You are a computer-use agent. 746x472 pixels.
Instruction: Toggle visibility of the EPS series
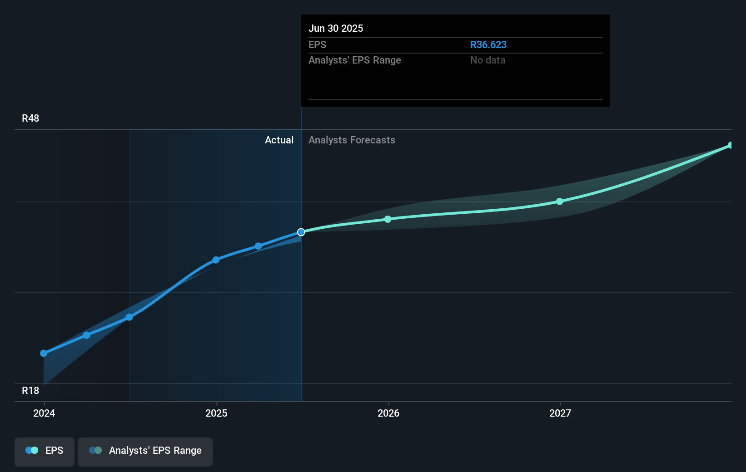pyautogui.click(x=44, y=452)
